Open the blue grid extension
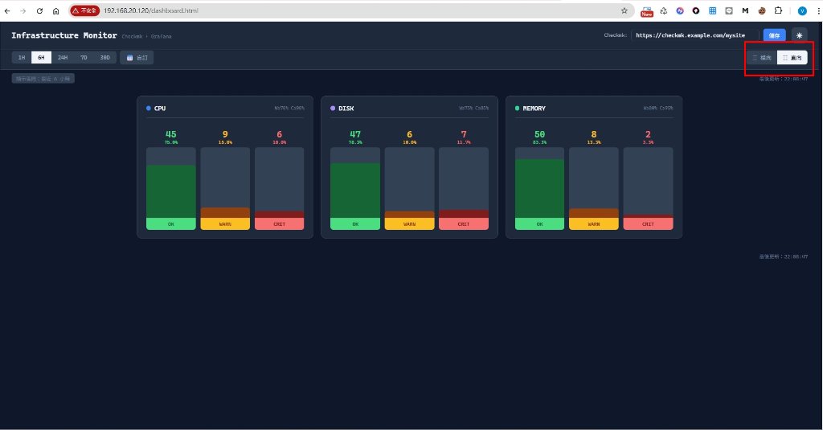Viewport: 823px width, 430px height. tap(712, 10)
